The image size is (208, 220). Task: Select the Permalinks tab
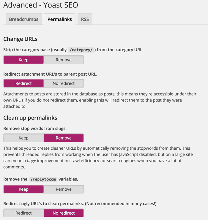coord(59,19)
